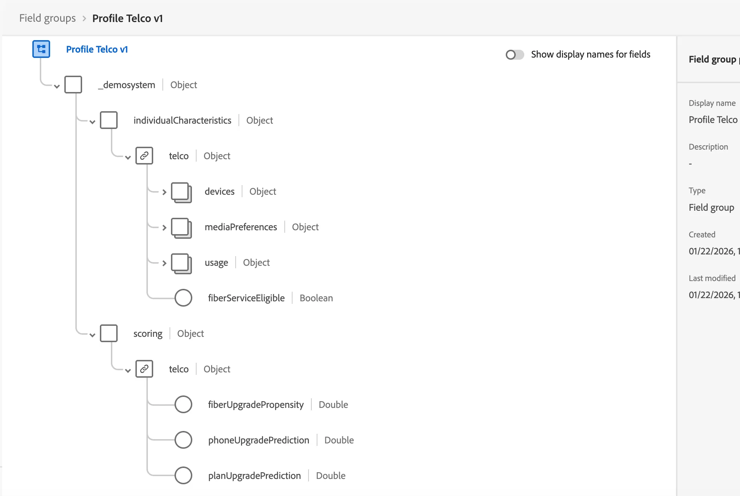
Task: Click the planUpgradePrediction circle field icon
Action: coord(183,475)
